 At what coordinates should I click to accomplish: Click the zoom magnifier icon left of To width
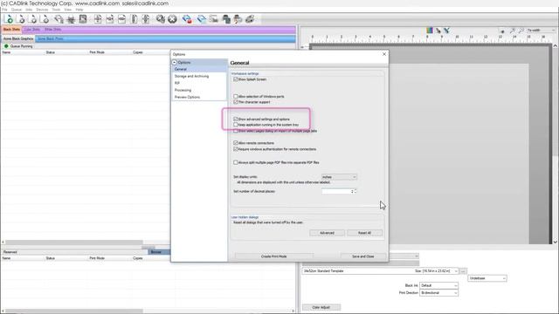pos(521,31)
